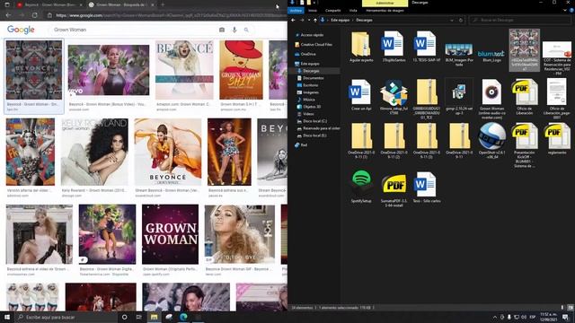Open first Beyoncé Grown Woman kaleidoscope image result
The image size is (575, 323).
tap(34, 70)
